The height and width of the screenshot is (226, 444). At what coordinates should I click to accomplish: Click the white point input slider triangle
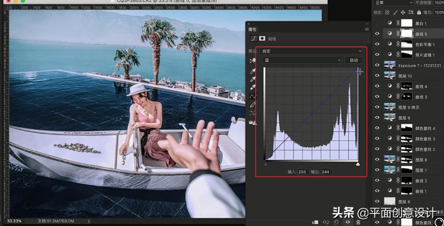358,164
